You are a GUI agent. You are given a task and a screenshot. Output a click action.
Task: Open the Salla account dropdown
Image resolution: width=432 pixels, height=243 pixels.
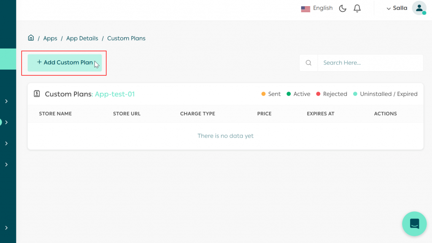point(397,8)
